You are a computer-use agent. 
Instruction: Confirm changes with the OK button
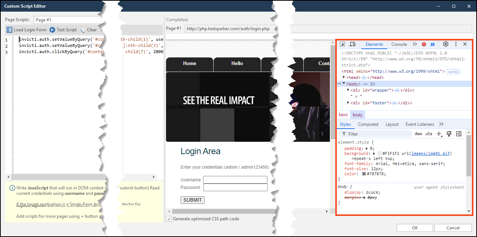(415, 228)
